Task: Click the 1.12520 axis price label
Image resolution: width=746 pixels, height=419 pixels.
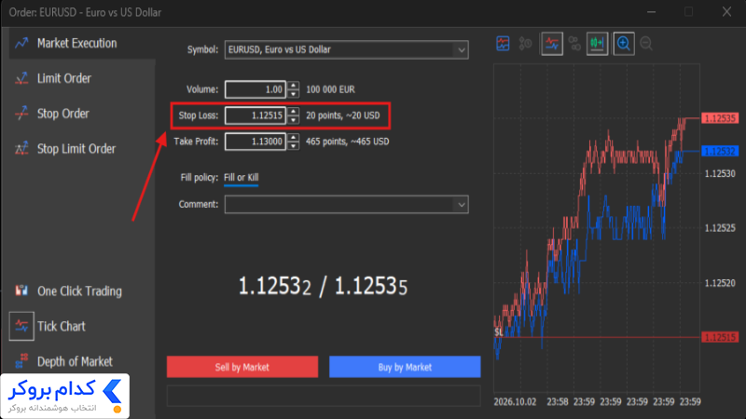Action: pos(720,283)
